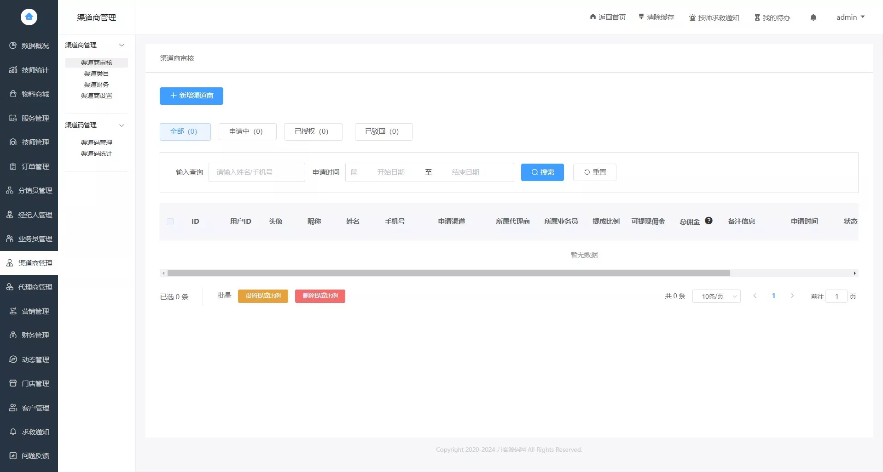
Task: Open the 数据概况 sidebar icon
Action: tap(12, 45)
